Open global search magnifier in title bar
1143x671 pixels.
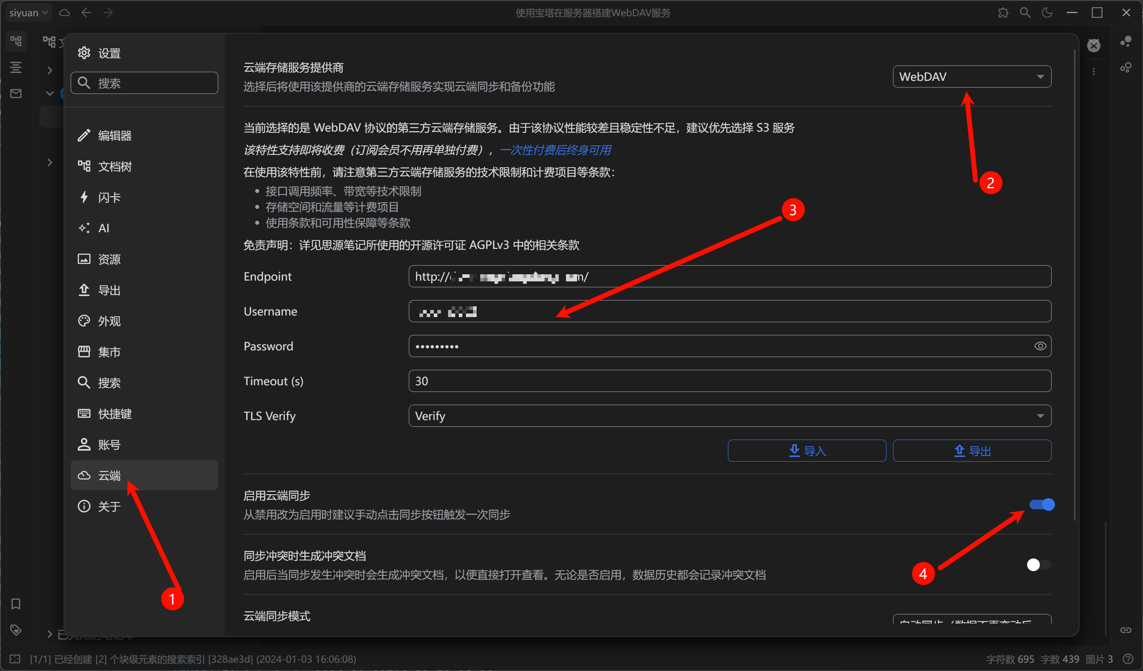[1025, 13]
